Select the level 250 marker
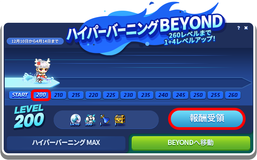 tap(198, 95)
